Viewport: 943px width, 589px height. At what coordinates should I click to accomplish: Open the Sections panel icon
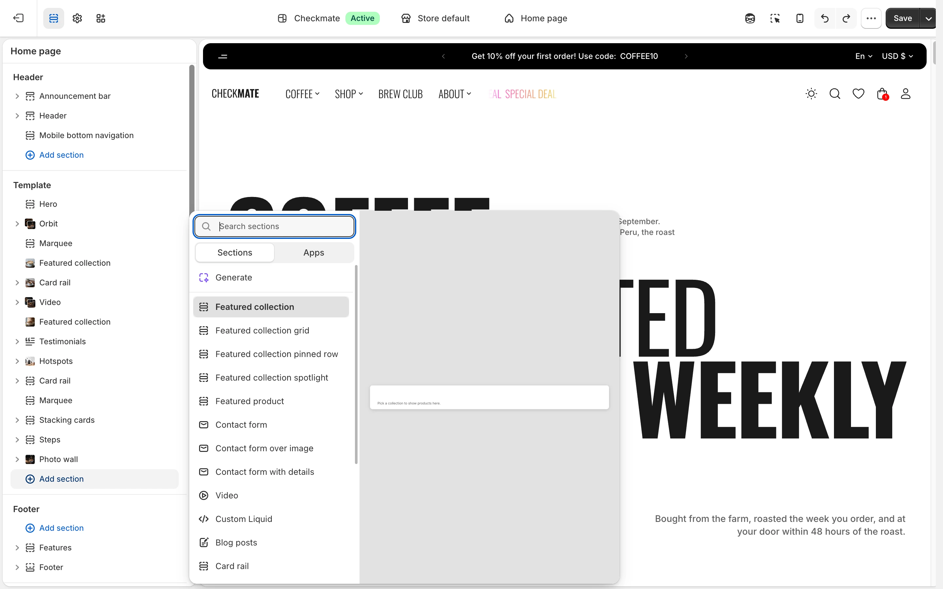coord(53,18)
